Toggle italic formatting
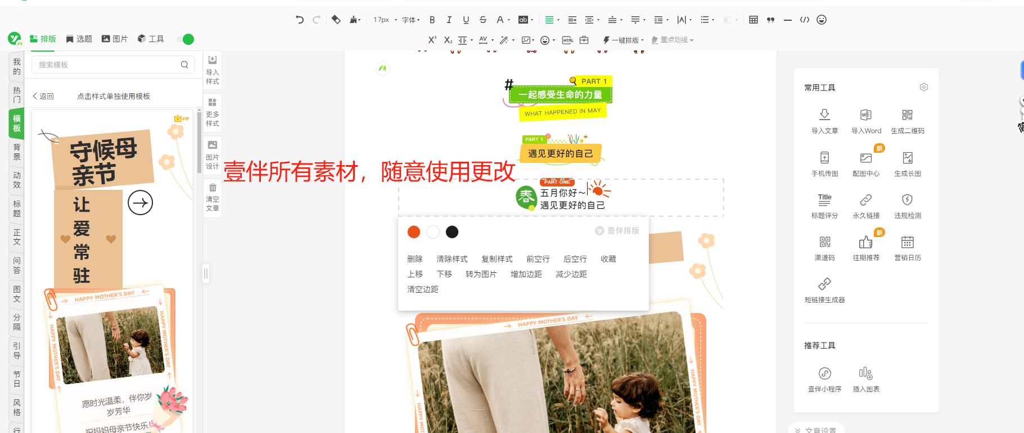 tap(449, 20)
